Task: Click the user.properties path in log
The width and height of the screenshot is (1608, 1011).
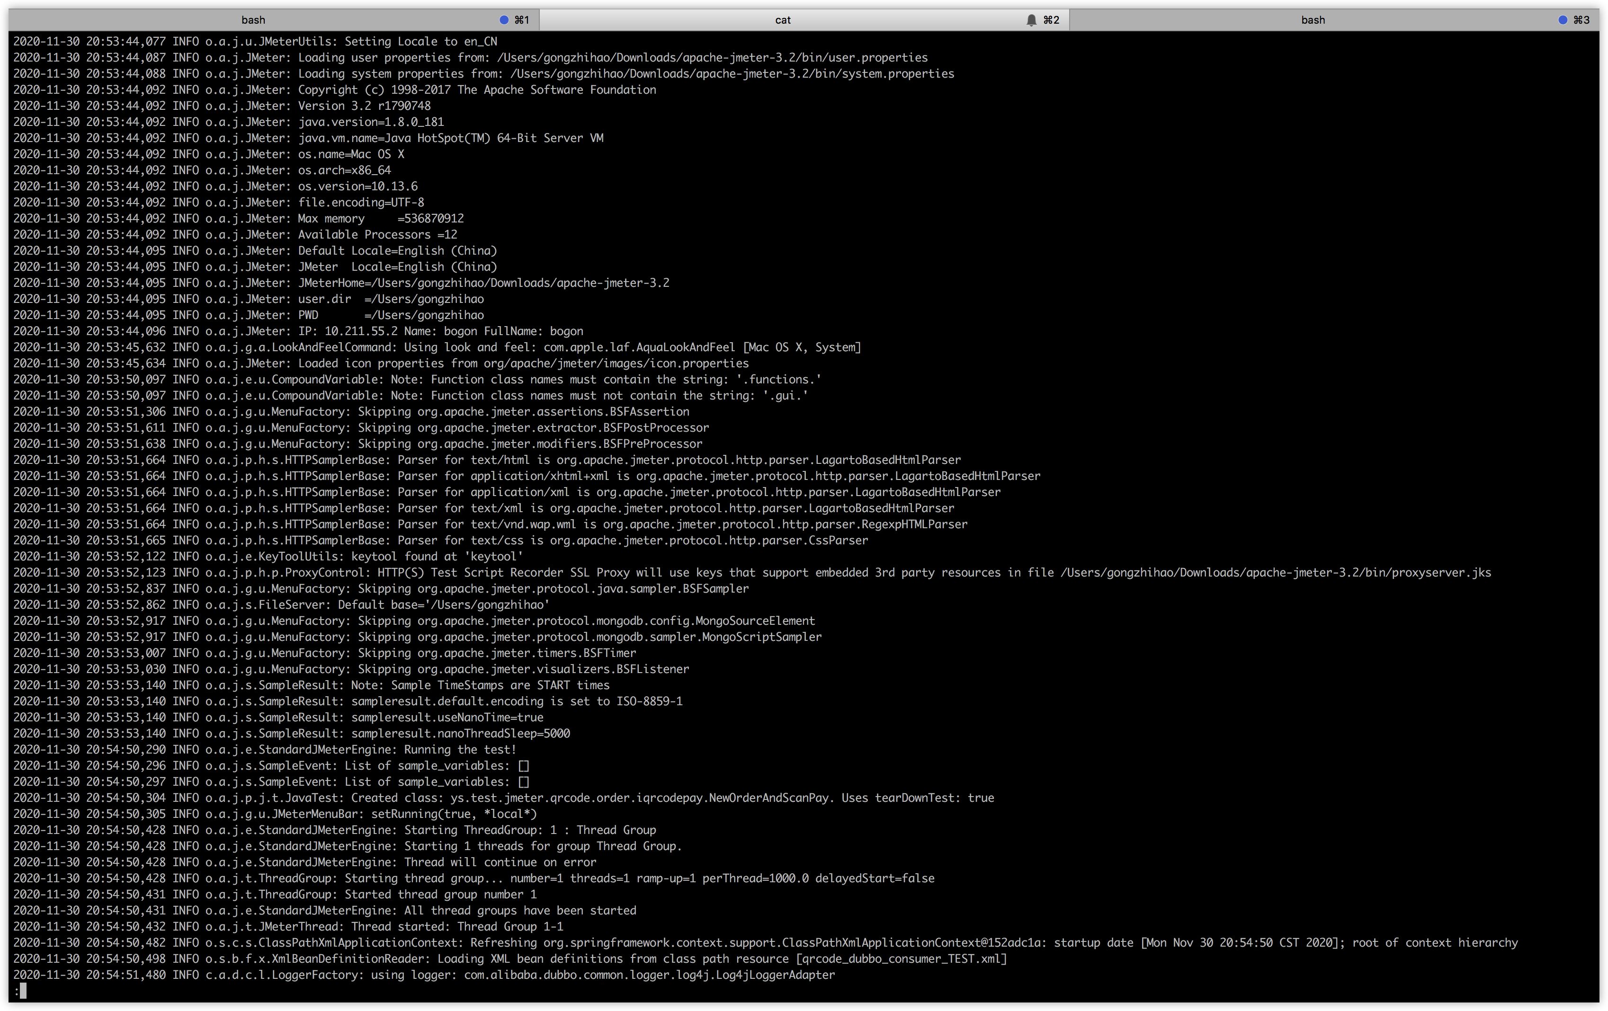Action: coord(713,57)
